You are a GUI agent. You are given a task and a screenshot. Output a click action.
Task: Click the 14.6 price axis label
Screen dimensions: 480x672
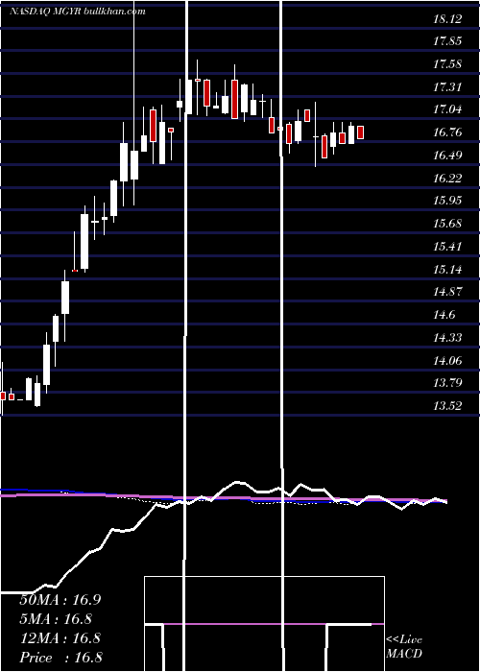[x=444, y=316]
